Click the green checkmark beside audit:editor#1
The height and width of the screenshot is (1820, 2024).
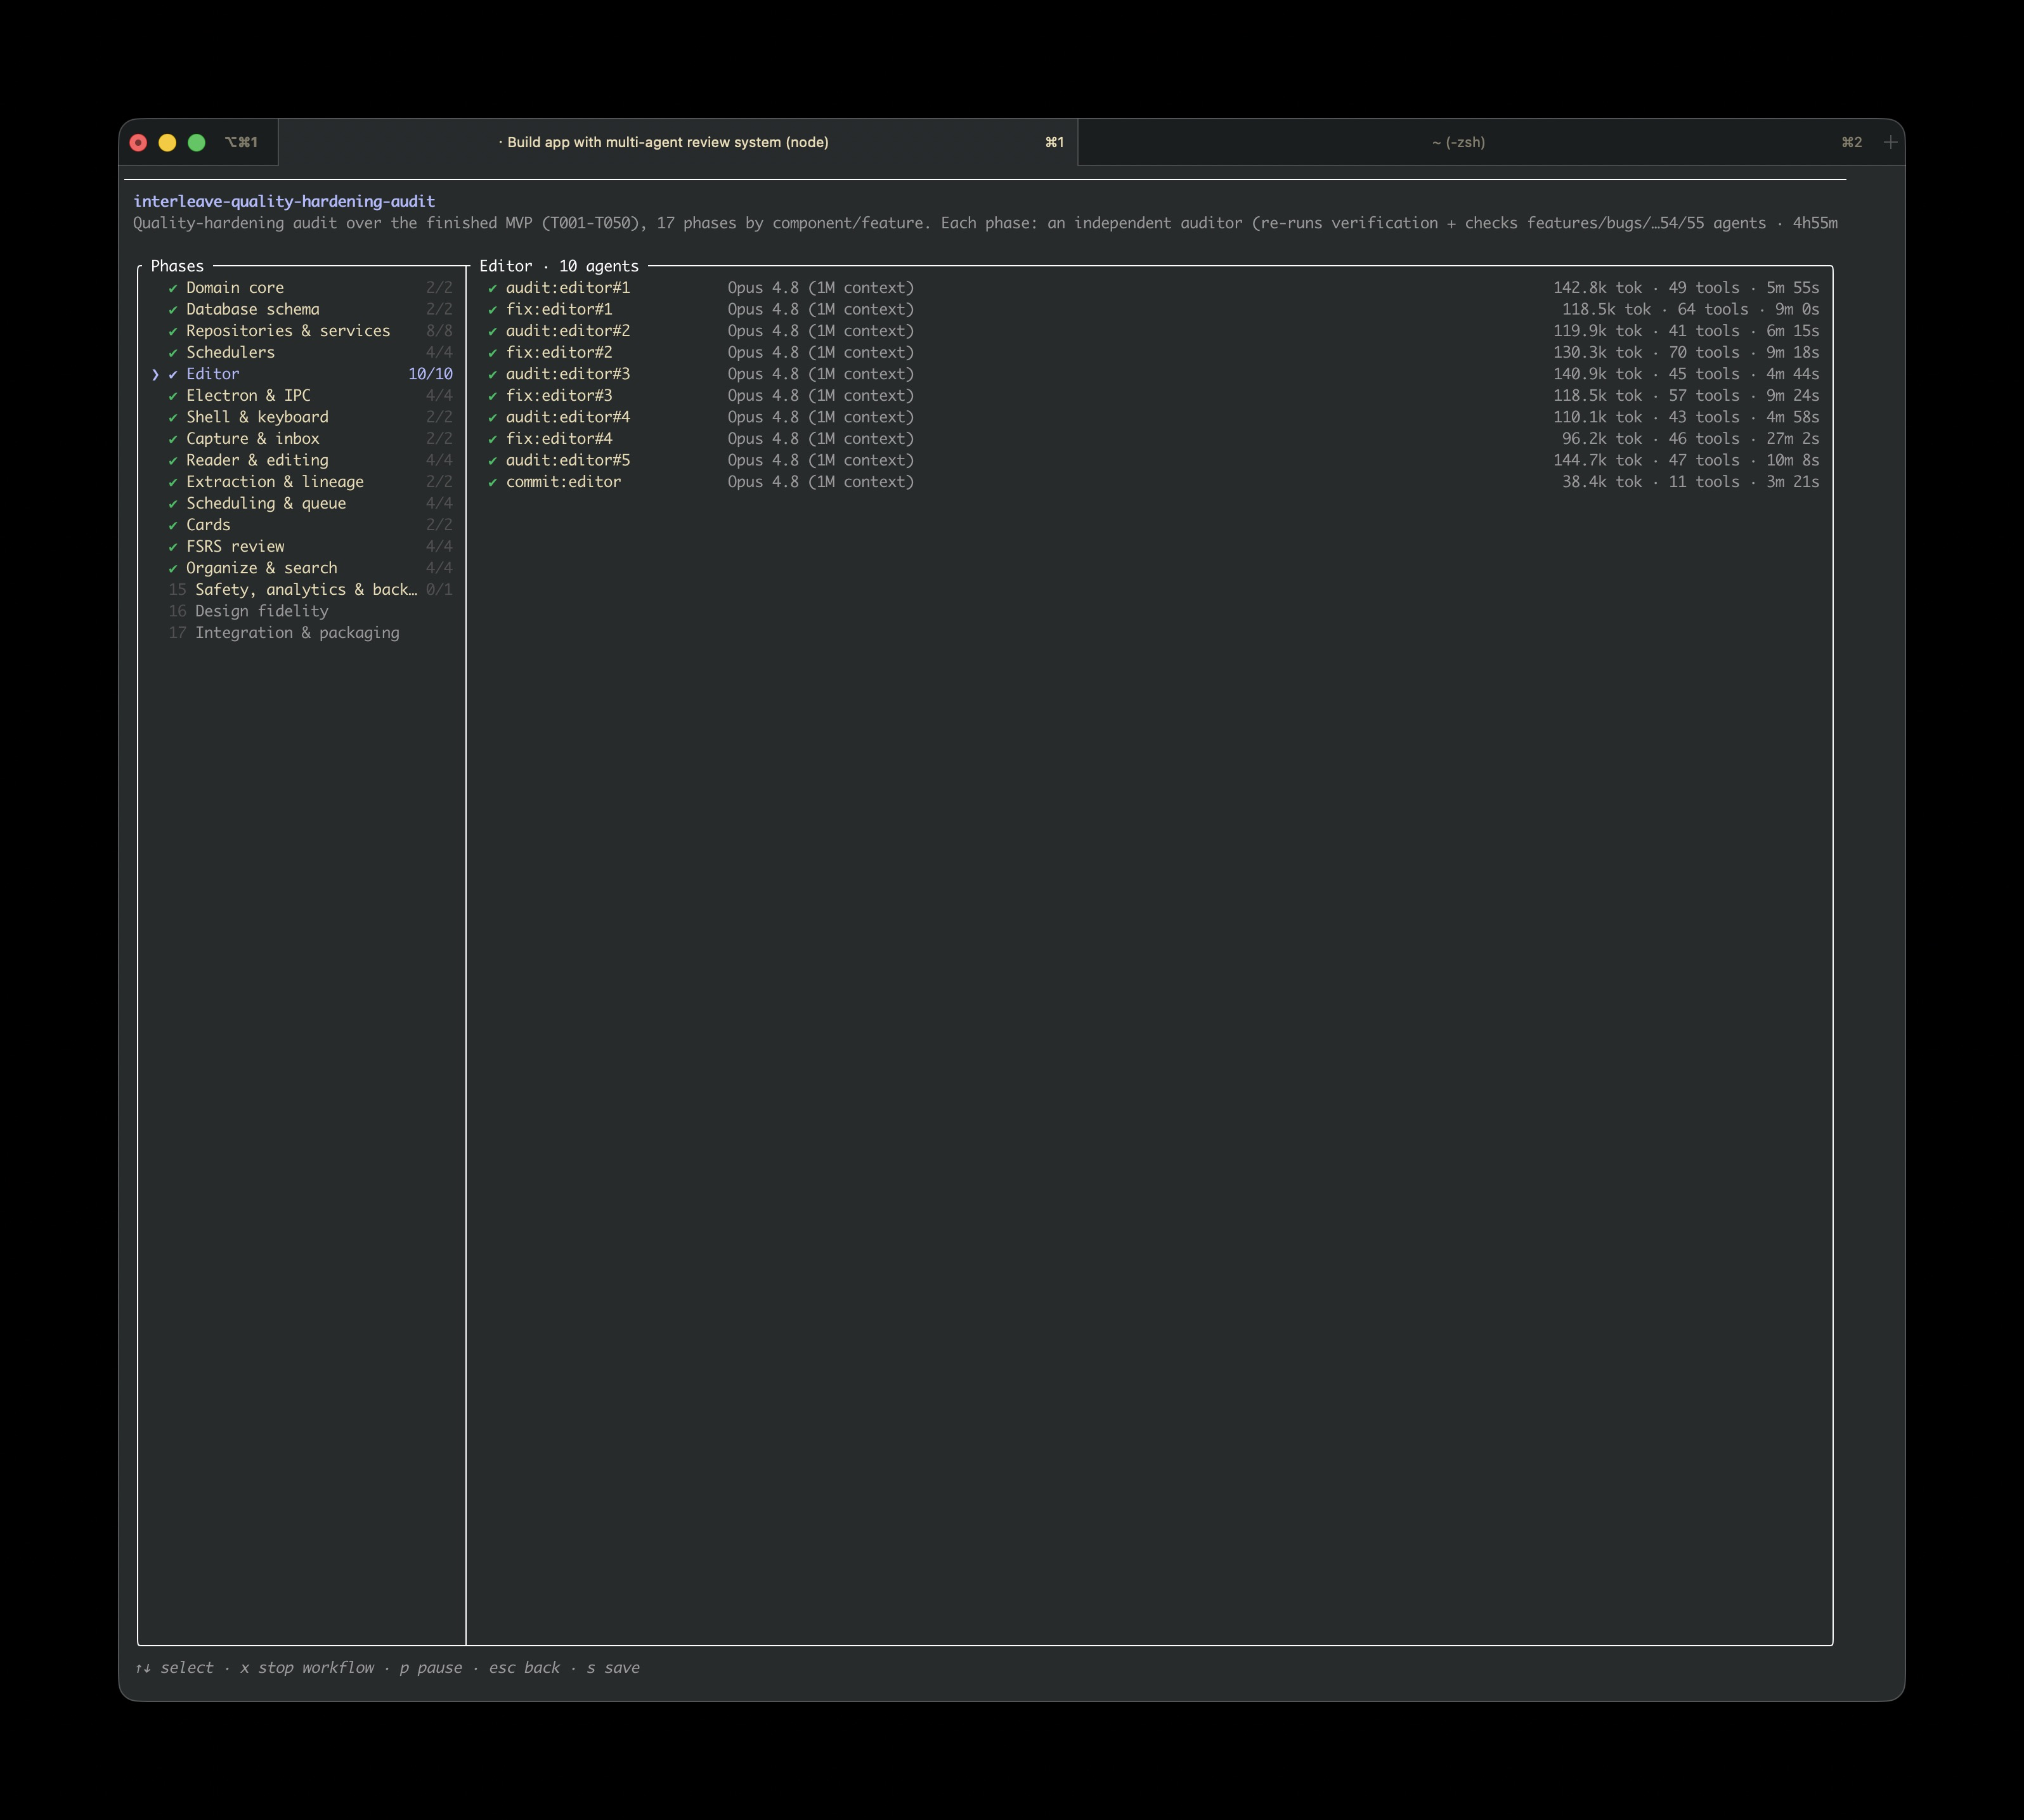492,288
